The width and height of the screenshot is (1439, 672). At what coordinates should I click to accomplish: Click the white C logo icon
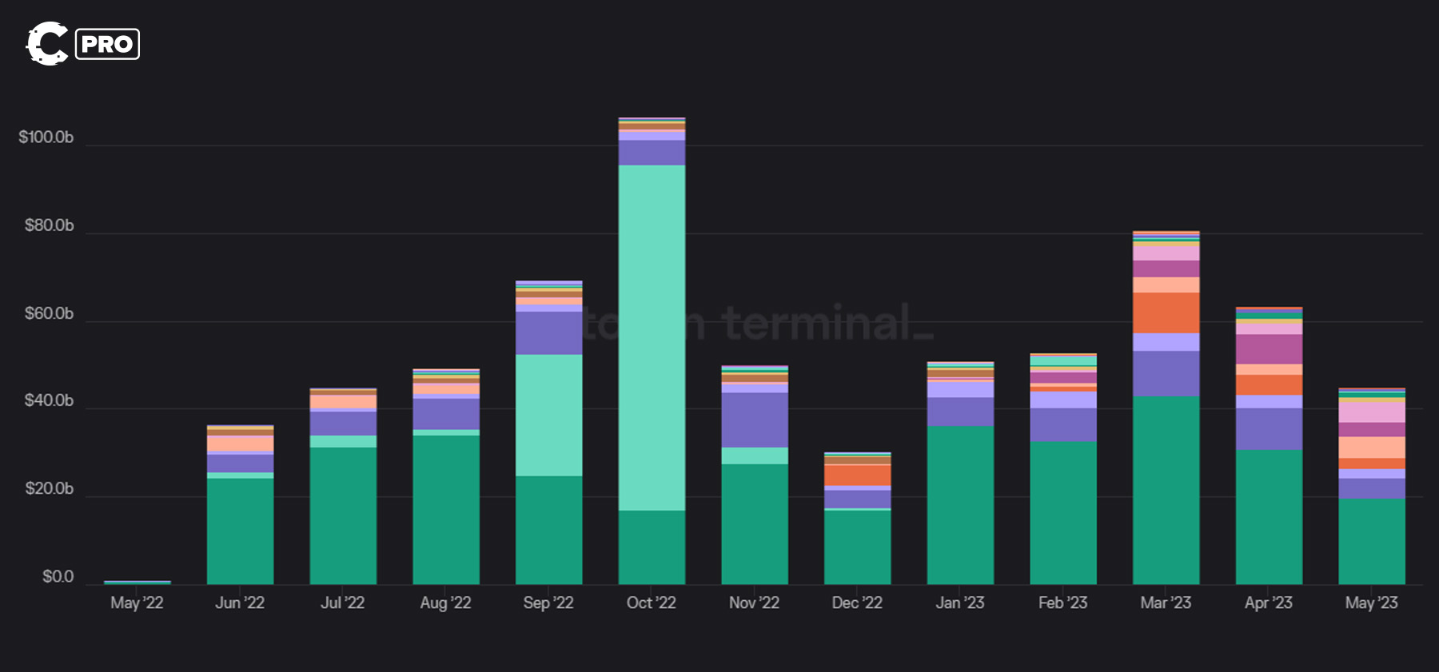point(46,44)
